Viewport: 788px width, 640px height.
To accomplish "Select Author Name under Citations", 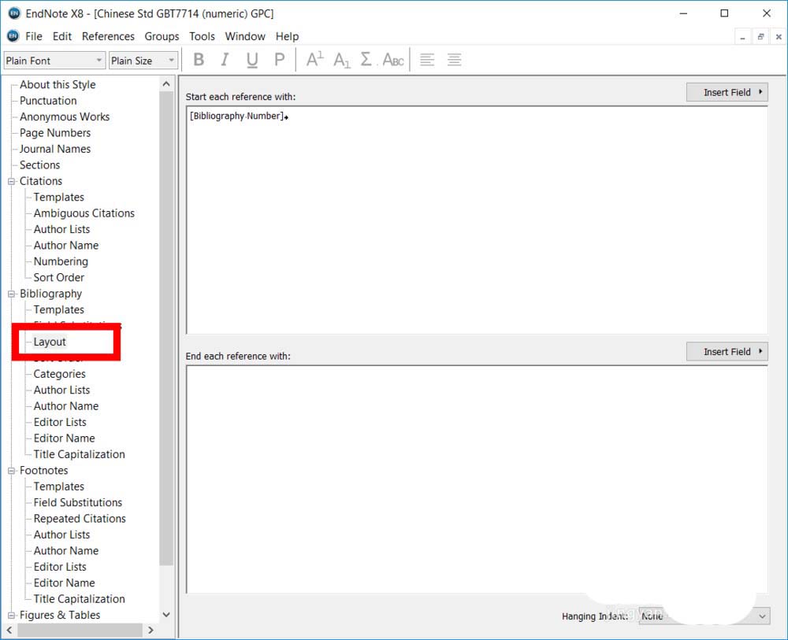I will click(66, 245).
